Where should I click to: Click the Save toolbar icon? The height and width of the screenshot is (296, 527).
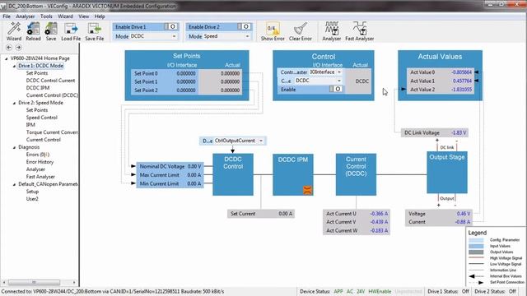click(x=51, y=31)
